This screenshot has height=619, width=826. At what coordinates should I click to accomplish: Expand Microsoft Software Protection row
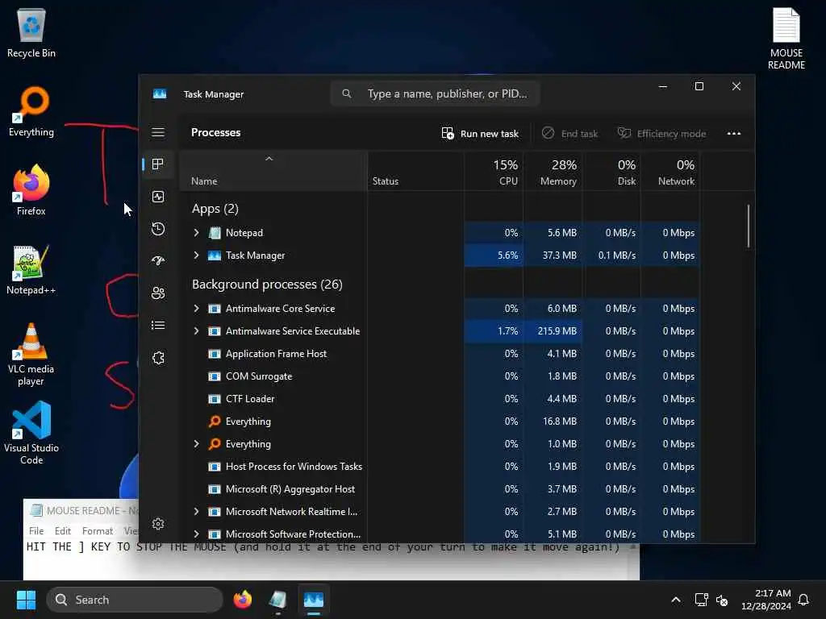197,534
